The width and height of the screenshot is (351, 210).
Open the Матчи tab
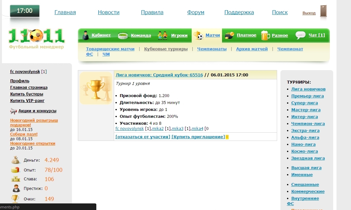[x=212, y=35]
